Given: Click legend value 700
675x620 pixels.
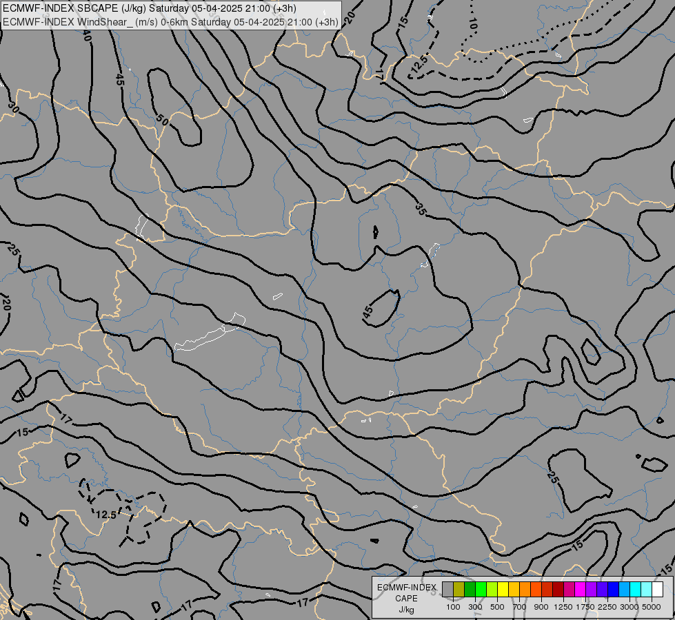Looking at the screenshot, I should [x=520, y=607].
